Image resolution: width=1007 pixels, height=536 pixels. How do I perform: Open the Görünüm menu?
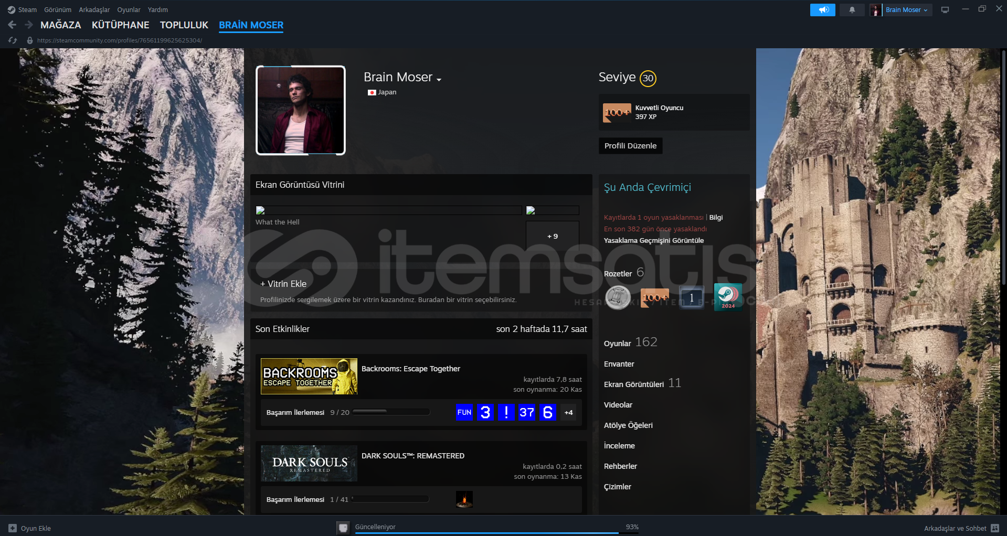click(x=58, y=10)
